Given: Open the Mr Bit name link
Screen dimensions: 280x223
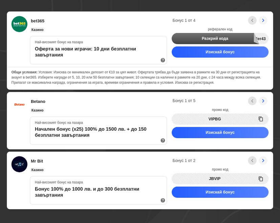Looking at the screenshot, I should tap(37, 161).
